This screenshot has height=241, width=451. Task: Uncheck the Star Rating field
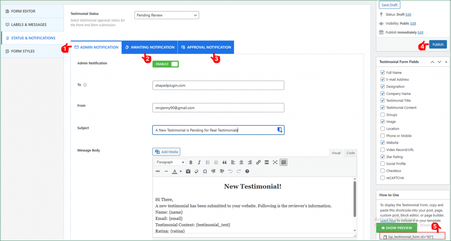coord(383,157)
